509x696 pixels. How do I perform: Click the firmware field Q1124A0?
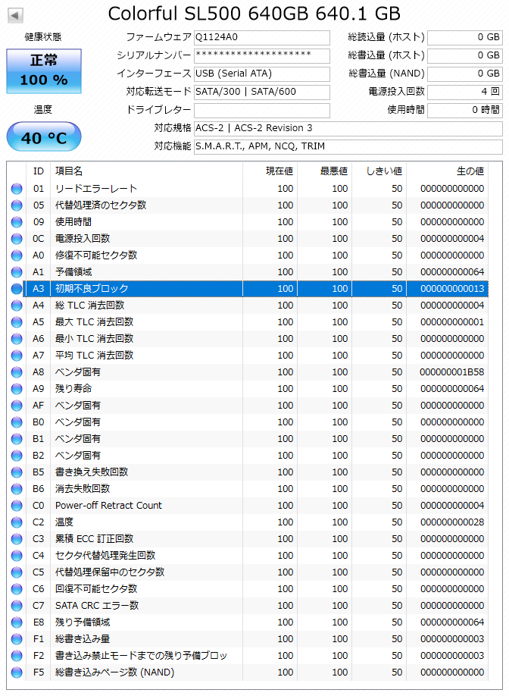pos(262,37)
